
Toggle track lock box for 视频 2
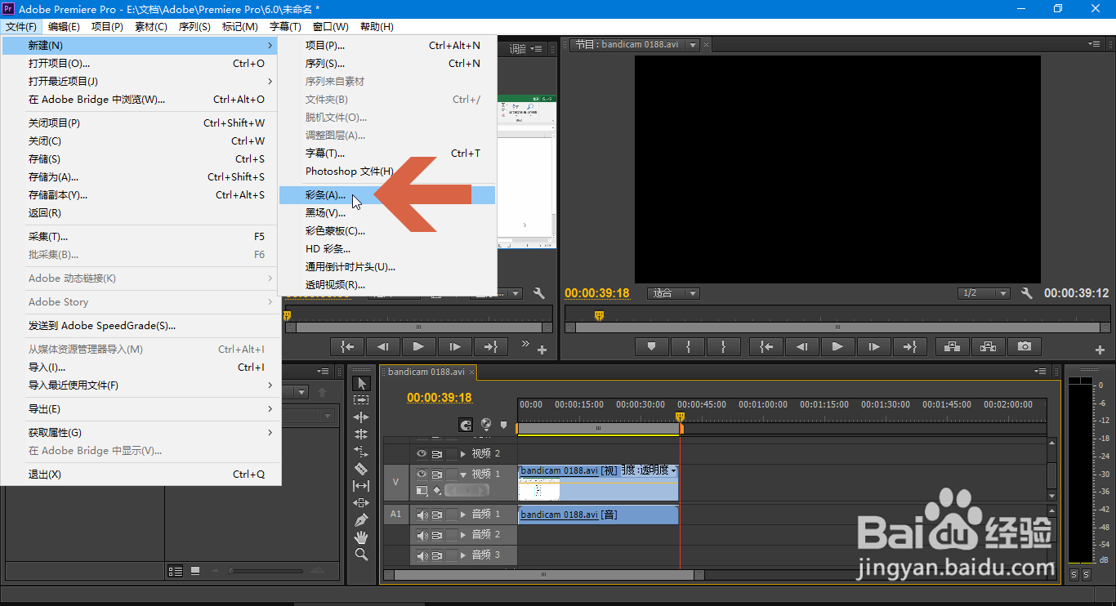click(452, 453)
